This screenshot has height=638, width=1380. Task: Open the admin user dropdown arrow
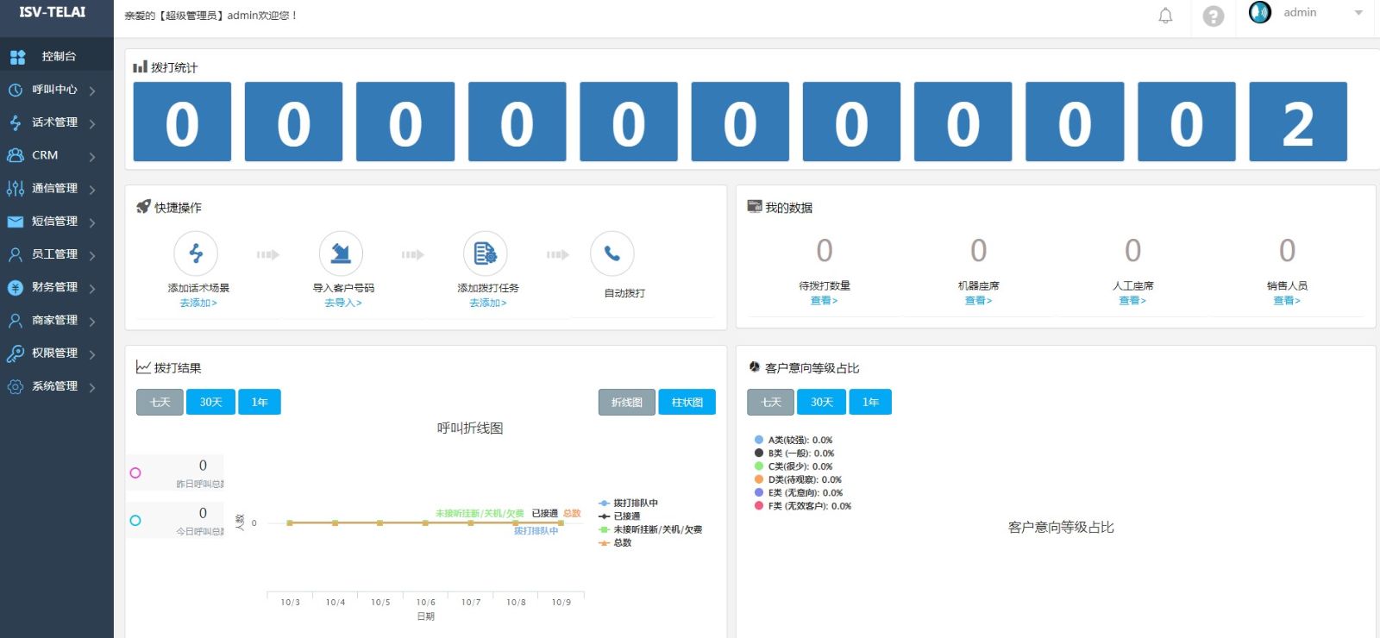pos(1358,13)
